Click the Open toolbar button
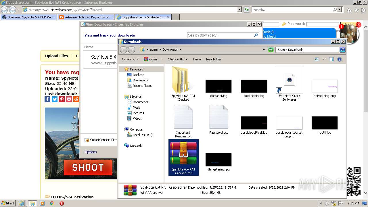 pos(150,59)
